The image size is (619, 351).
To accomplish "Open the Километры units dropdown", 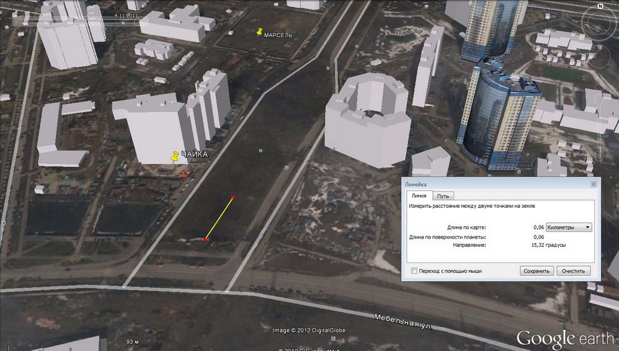I will tap(569, 228).
